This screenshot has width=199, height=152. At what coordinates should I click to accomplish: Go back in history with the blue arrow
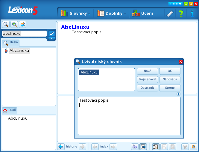(x=61, y=147)
